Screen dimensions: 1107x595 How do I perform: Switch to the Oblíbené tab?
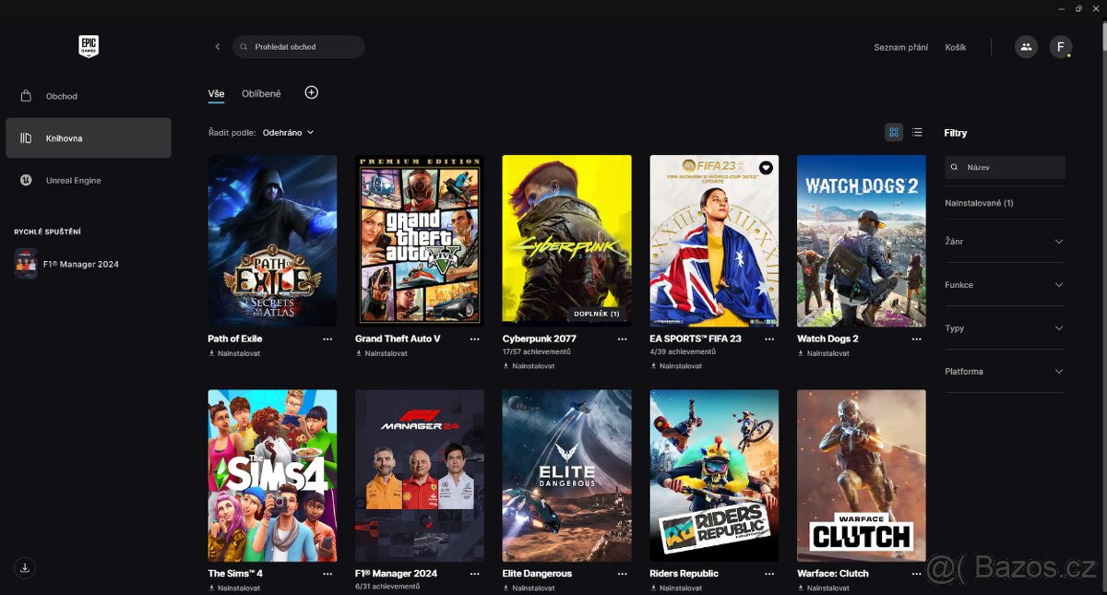point(261,92)
